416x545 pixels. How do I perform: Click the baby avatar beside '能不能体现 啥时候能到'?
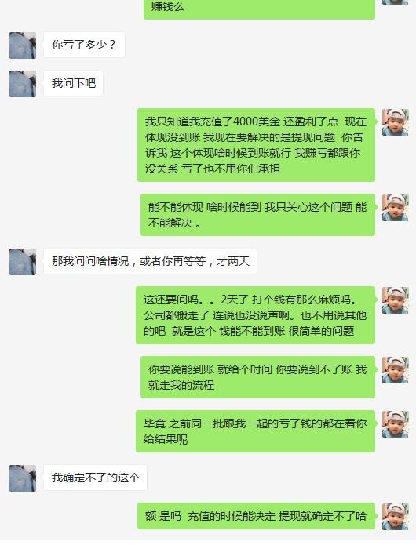[x=395, y=208]
